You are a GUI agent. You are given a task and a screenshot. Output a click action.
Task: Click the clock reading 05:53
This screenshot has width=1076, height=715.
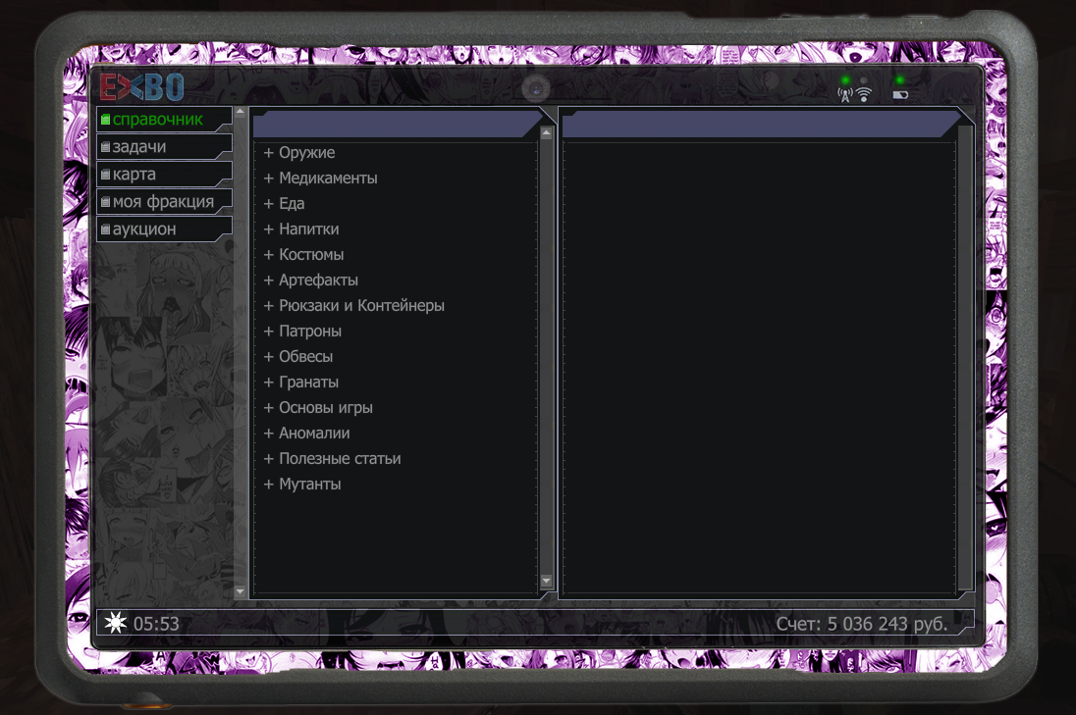pos(156,624)
